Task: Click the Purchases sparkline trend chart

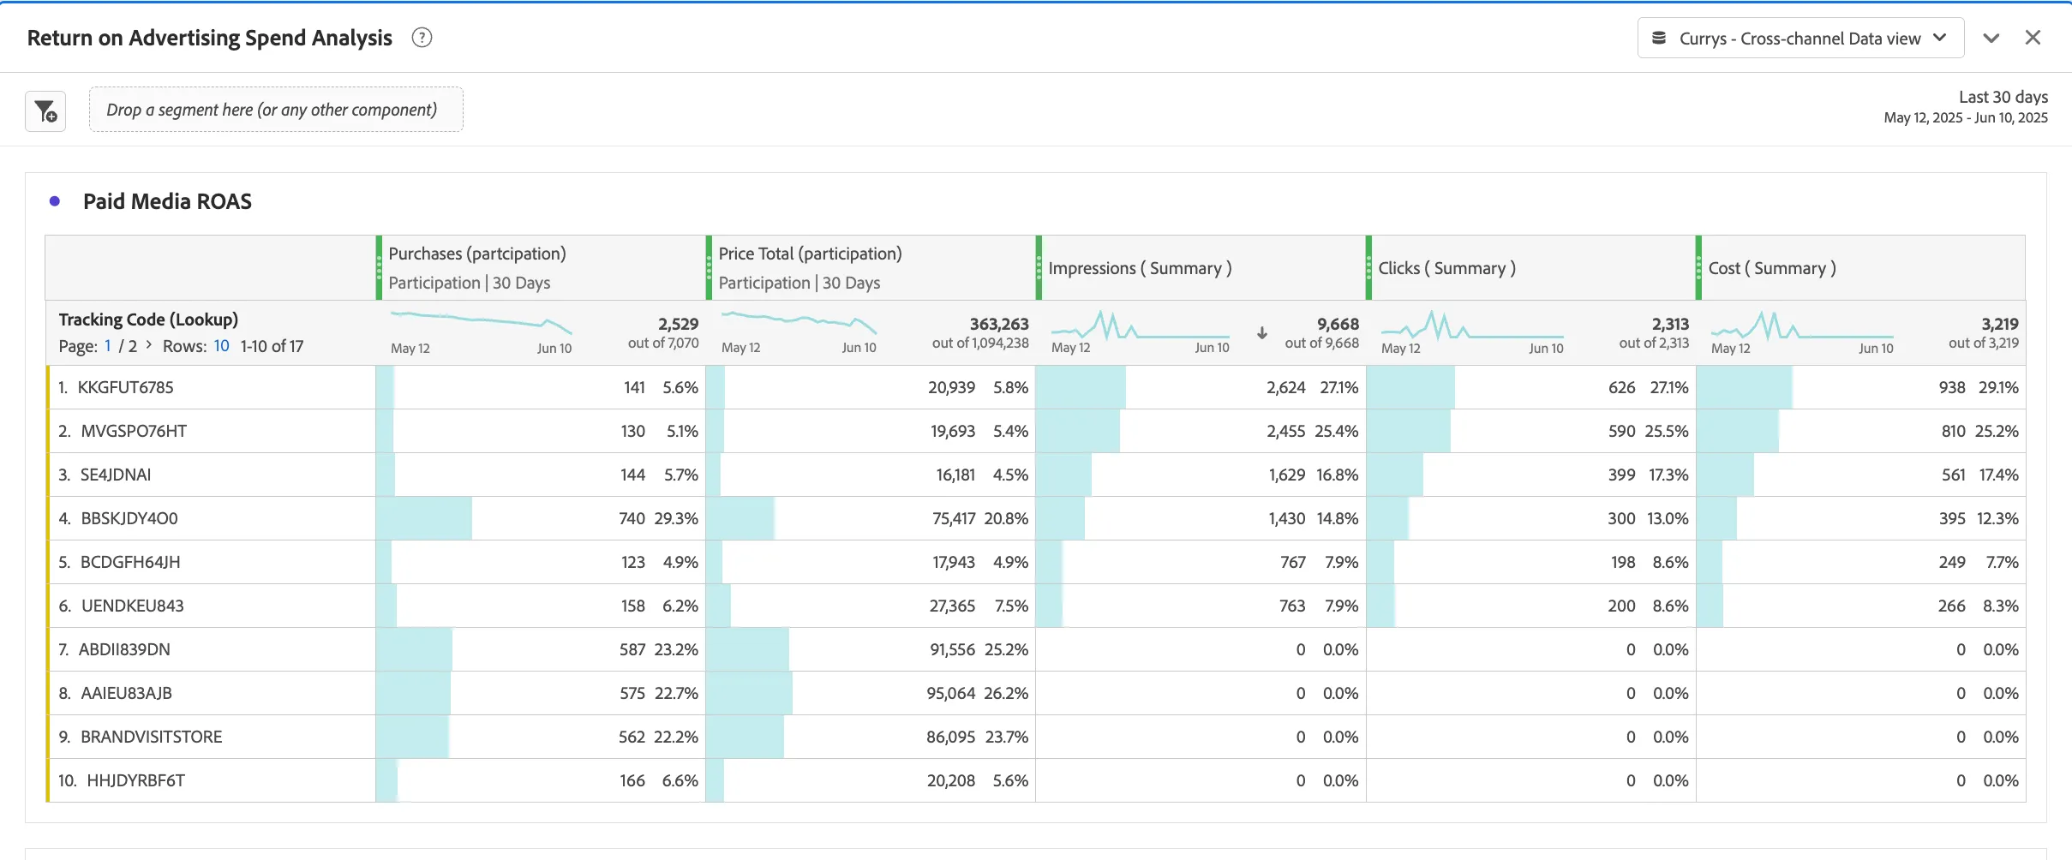Action: click(481, 324)
